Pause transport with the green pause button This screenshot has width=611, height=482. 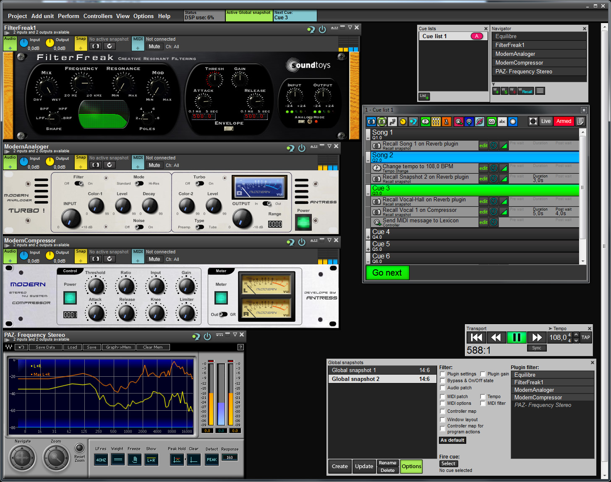click(x=517, y=337)
